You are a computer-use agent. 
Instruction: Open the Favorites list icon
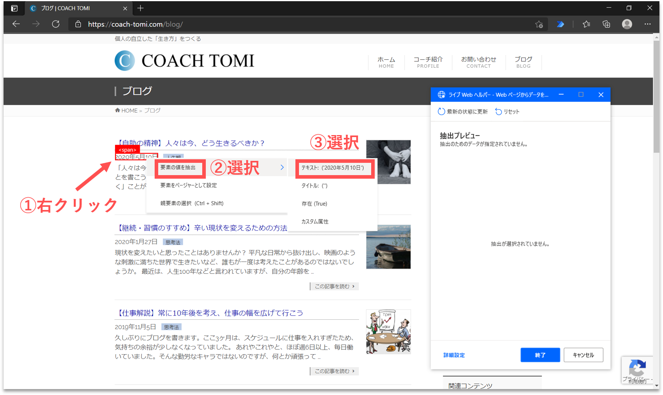click(x=586, y=24)
